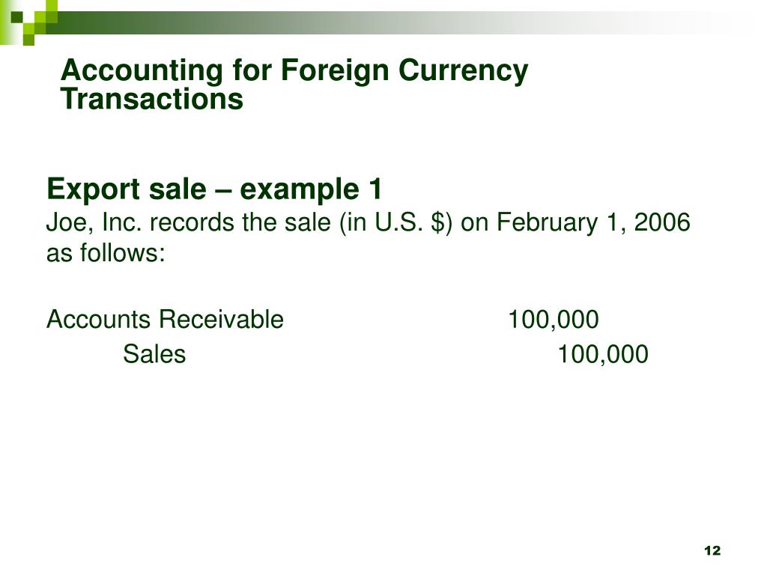Click the words 'as follows:'
The width and height of the screenshot is (767, 575).
point(106,253)
